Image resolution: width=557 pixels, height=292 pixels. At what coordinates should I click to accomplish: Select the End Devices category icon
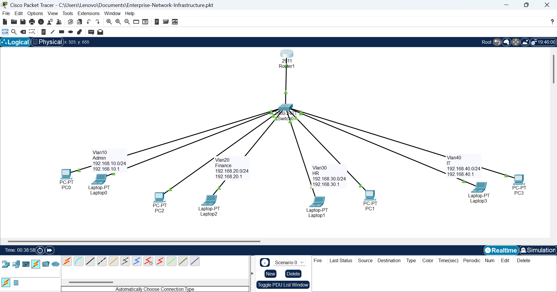[16, 264]
